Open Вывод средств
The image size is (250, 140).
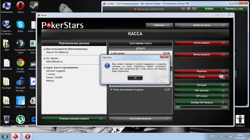202,54
